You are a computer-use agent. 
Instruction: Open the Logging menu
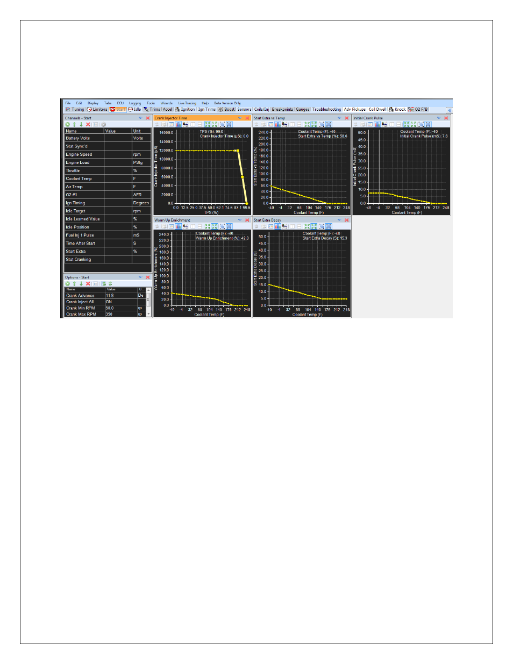pyautogui.click(x=135, y=103)
